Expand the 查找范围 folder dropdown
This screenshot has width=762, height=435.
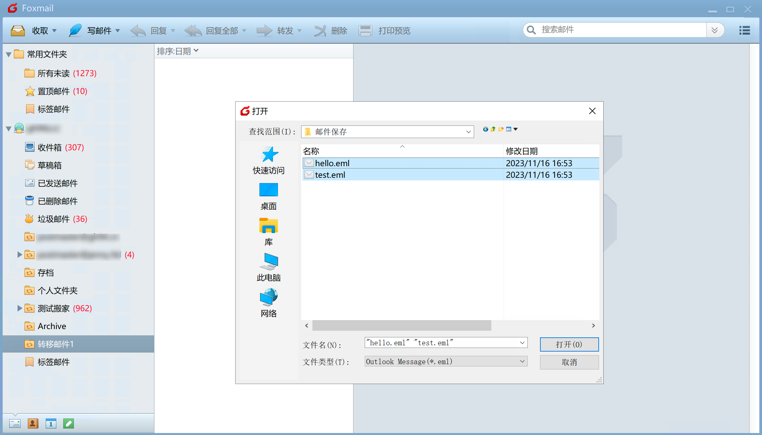point(468,132)
